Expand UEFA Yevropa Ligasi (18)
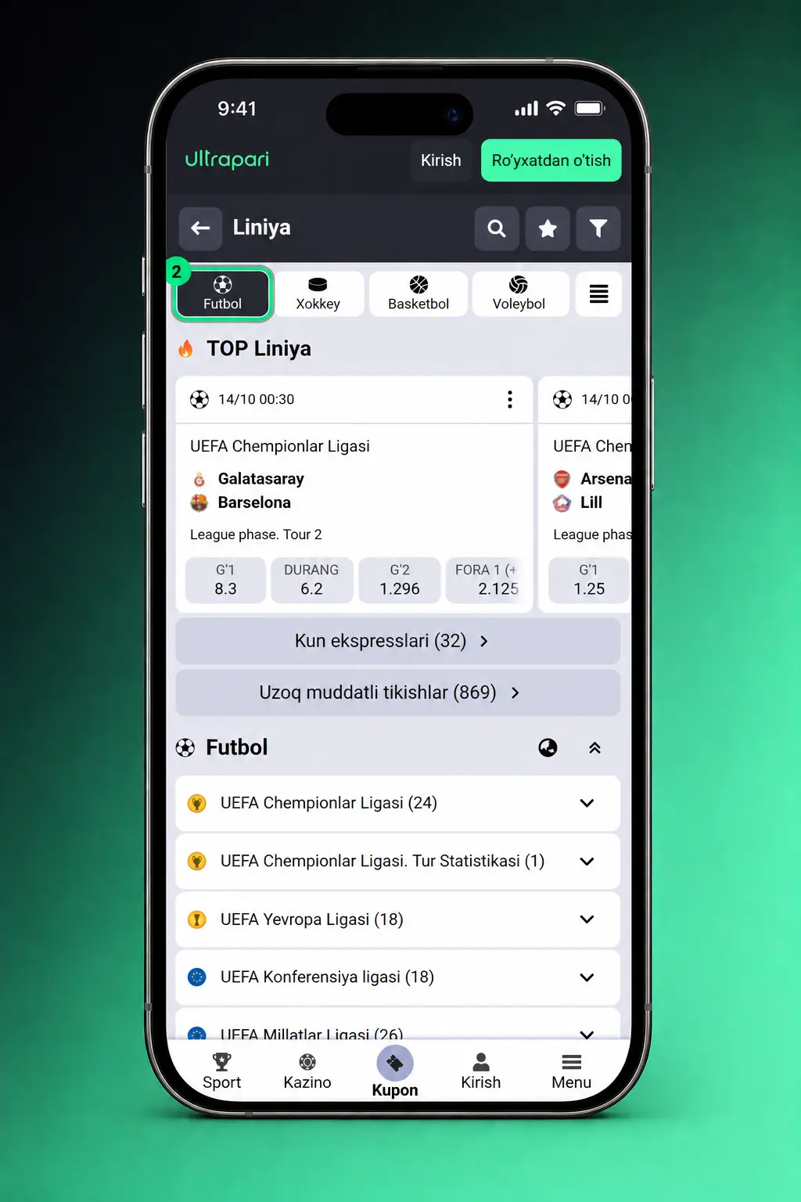Screen dimensions: 801x1202 coord(398,919)
